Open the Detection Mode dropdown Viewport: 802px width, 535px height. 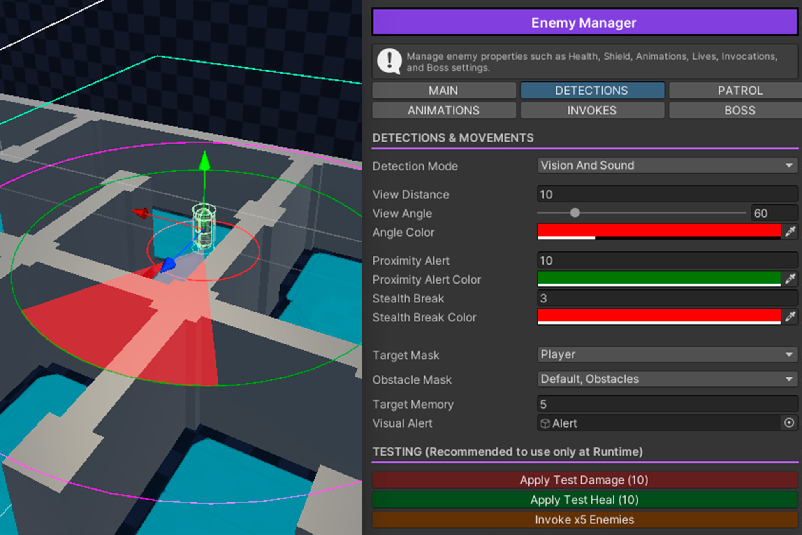point(666,165)
